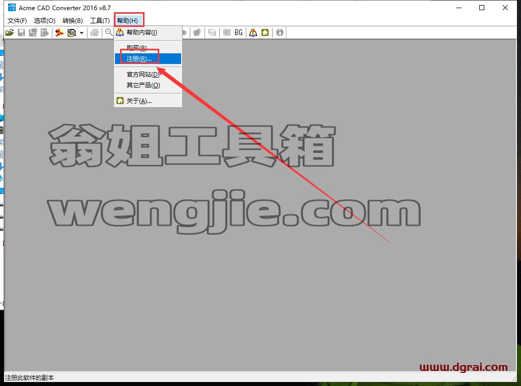Open the 工具(T) menu

click(100, 20)
